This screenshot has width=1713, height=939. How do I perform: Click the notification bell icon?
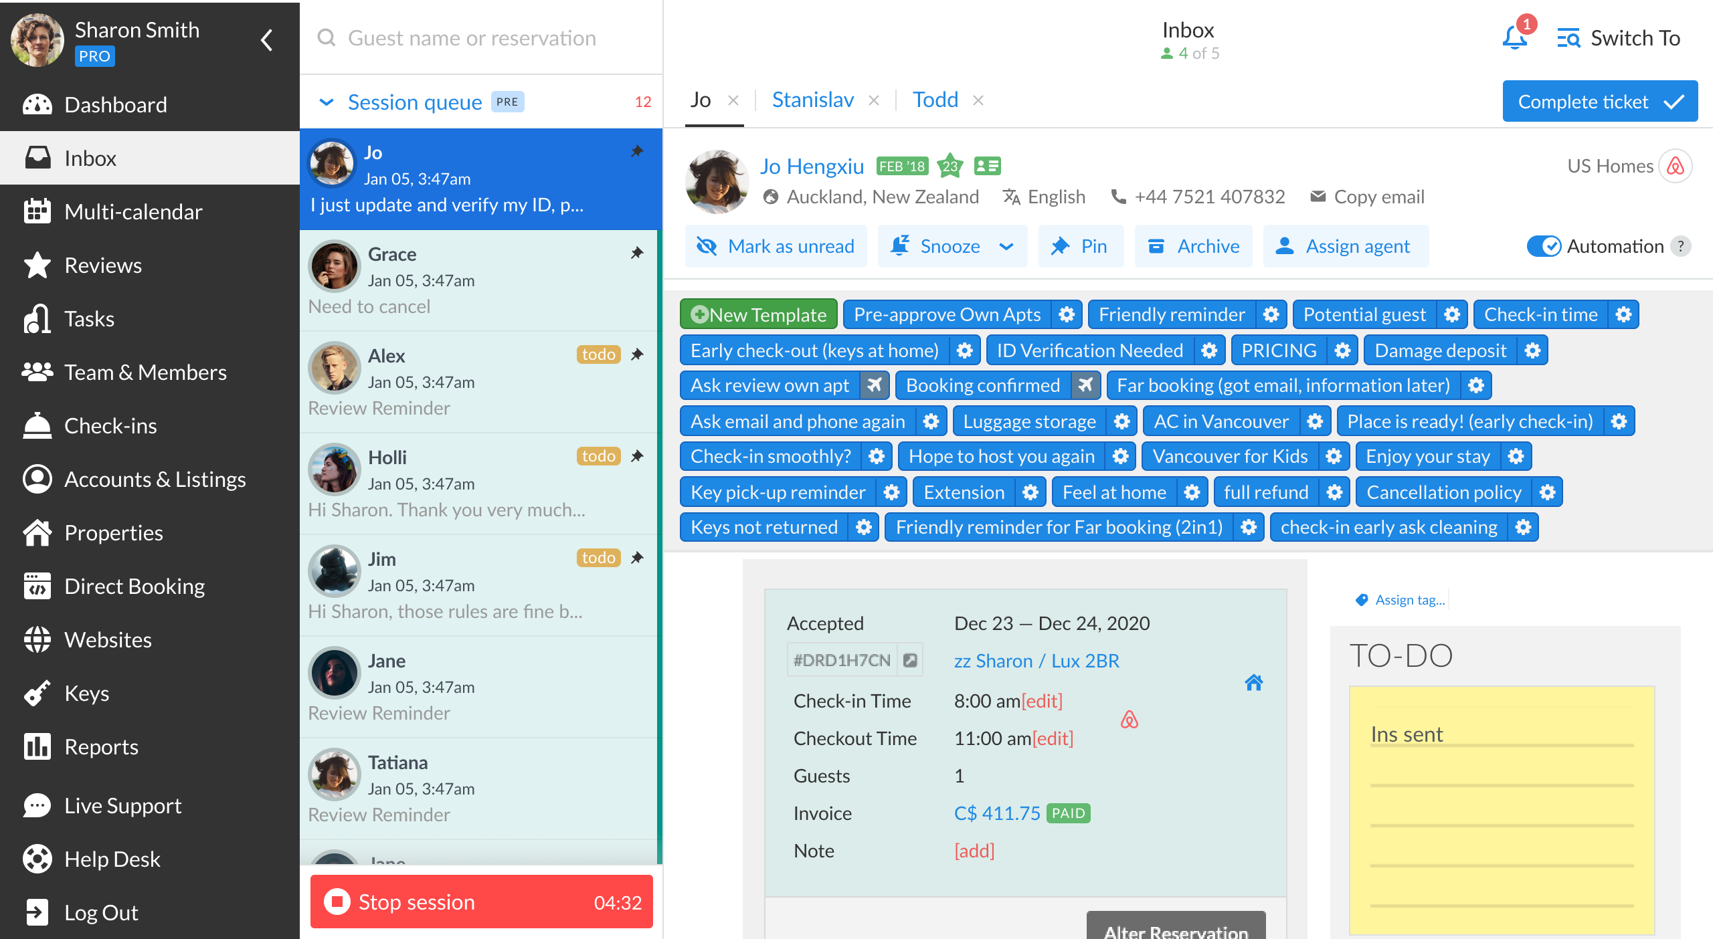coord(1515,37)
